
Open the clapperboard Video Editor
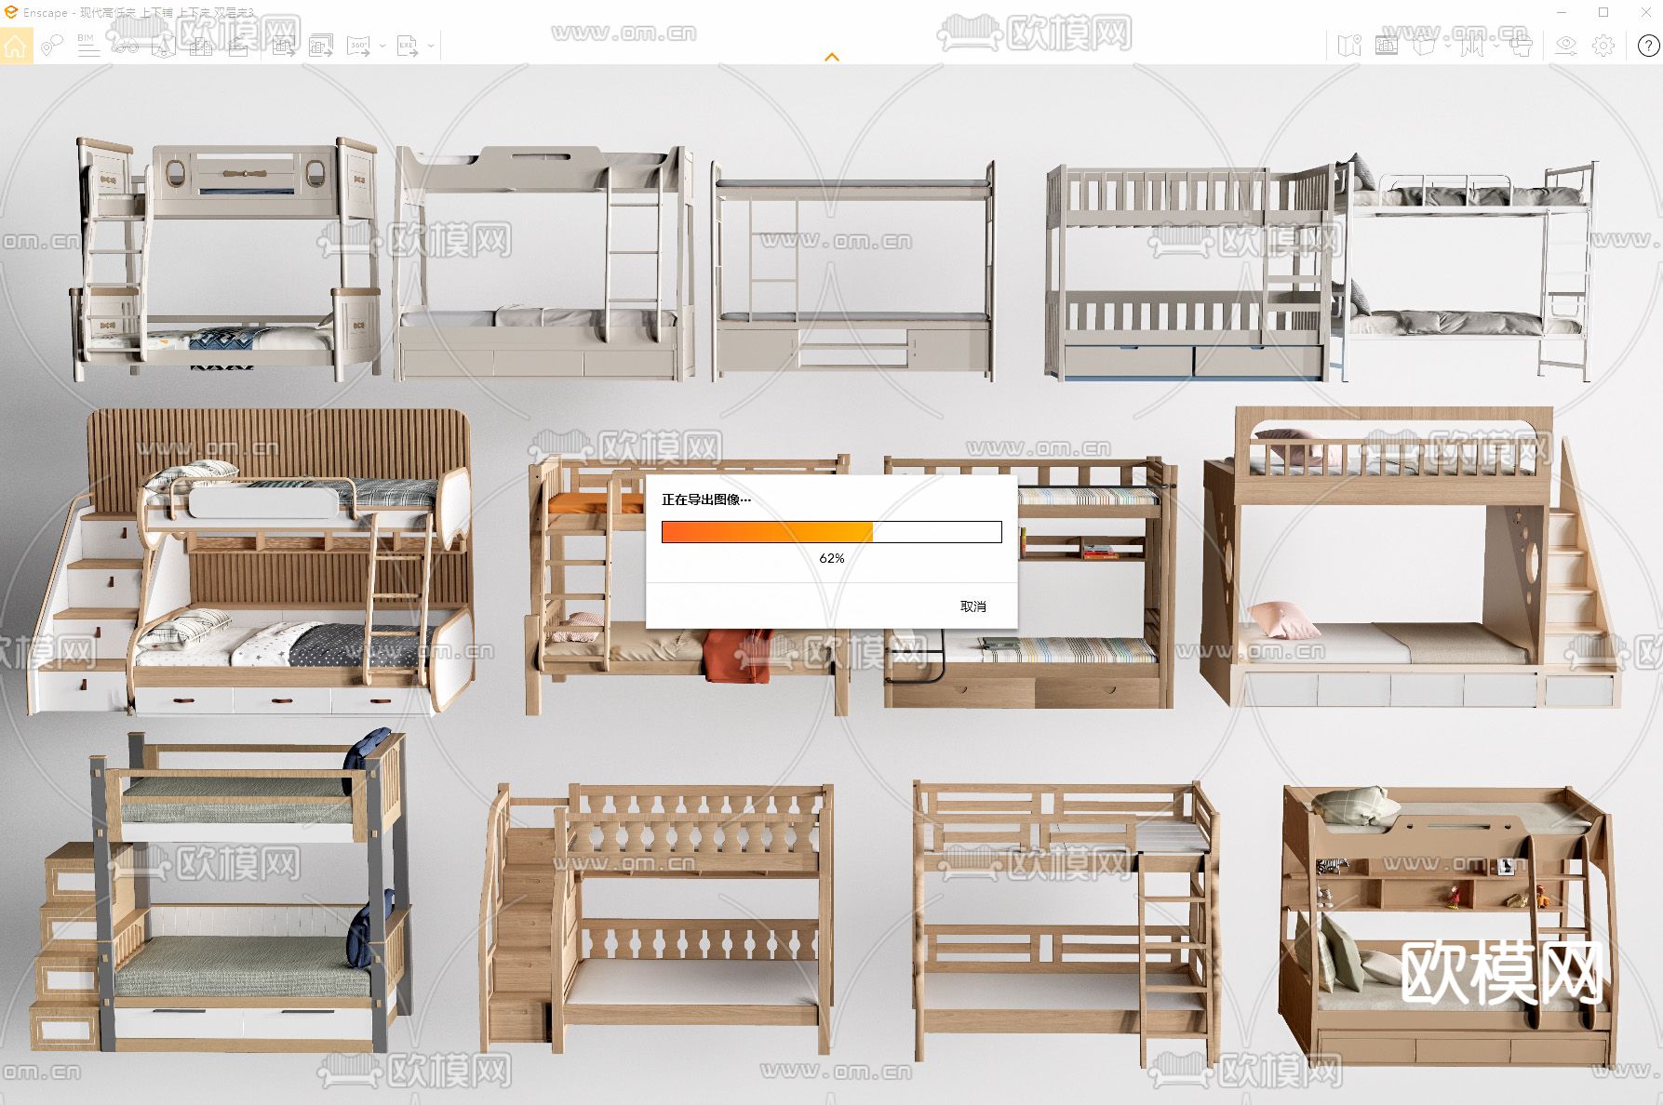(x=238, y=46)
